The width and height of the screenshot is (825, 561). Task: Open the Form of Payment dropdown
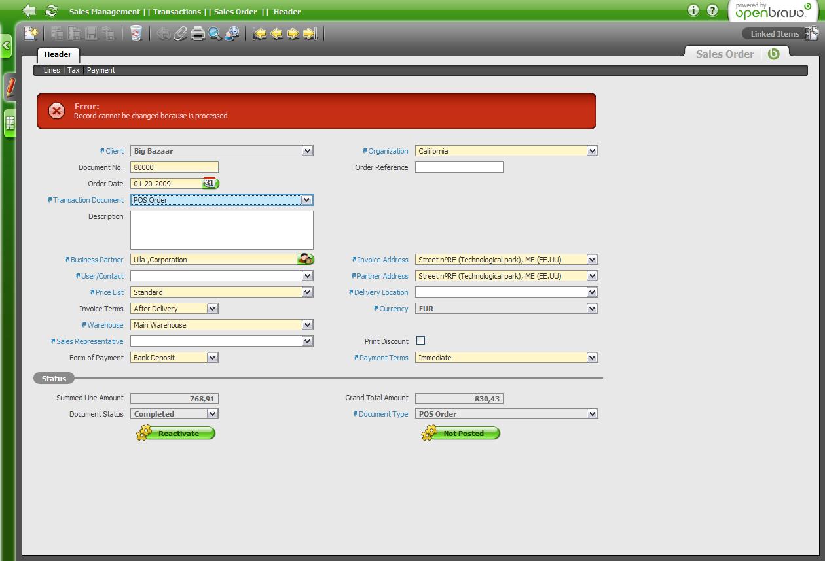212,358
